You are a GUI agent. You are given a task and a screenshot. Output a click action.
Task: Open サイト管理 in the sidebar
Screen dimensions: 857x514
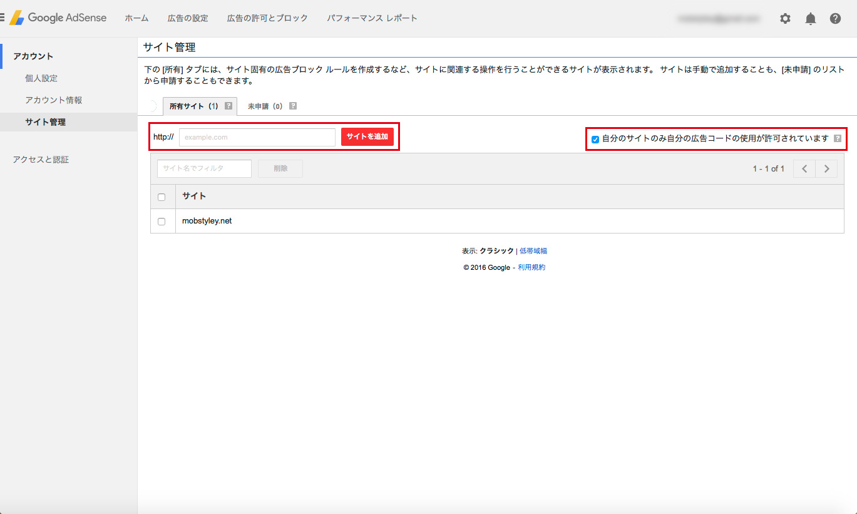pyautogui.click(x=45, y=122)
